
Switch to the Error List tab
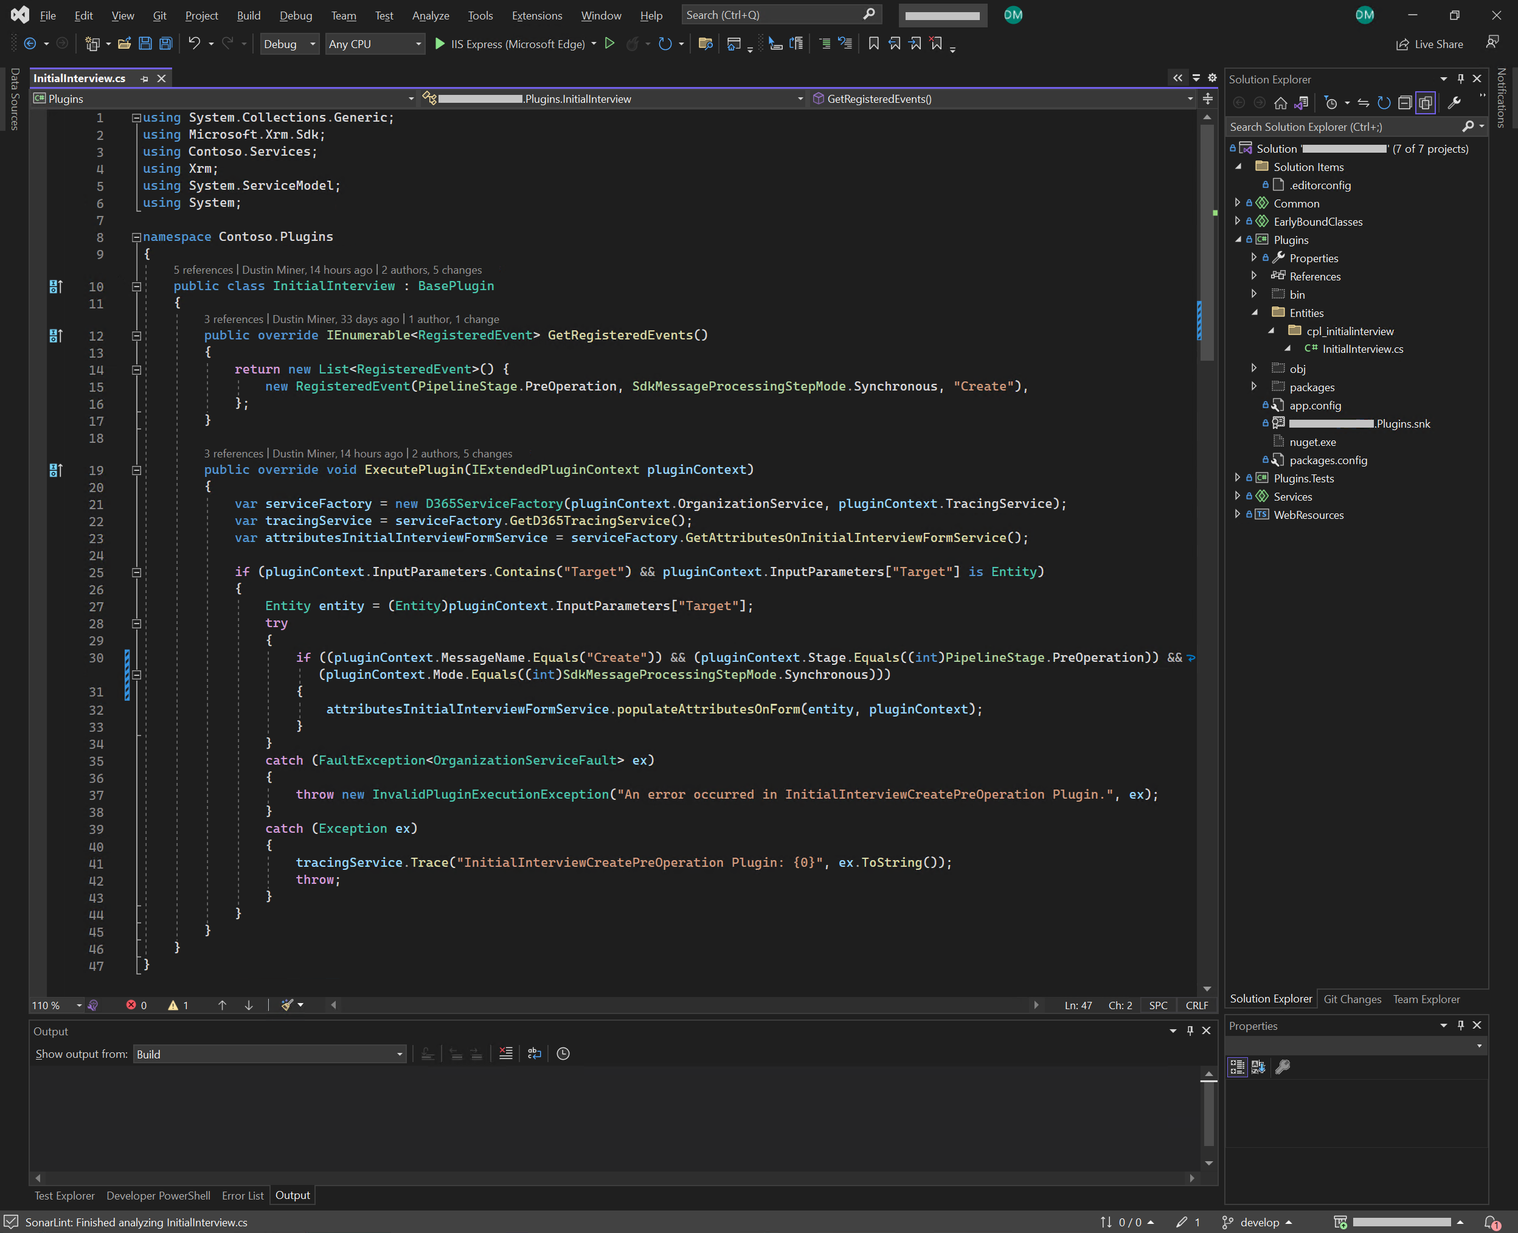242,1195
